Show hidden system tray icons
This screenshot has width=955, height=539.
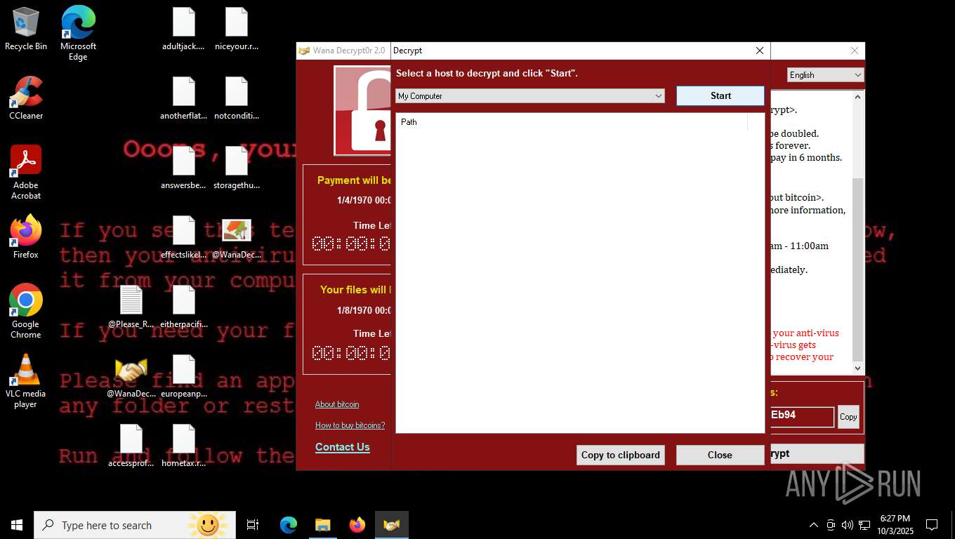pos(814,525)
